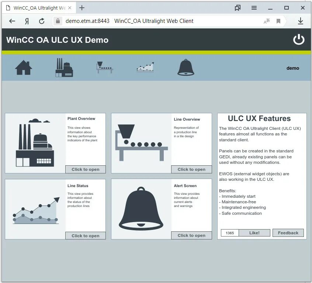312x283 pixels.
Task: Click the 'Safe communication' benefit line
Action: (240, 213)
